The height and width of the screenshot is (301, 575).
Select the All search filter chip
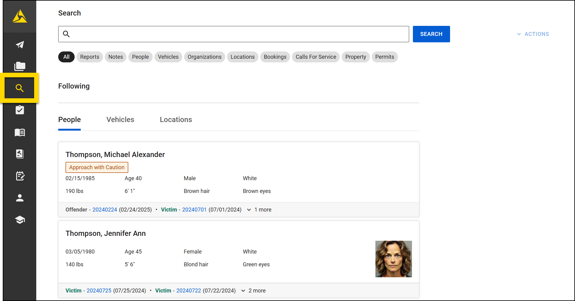66,57
